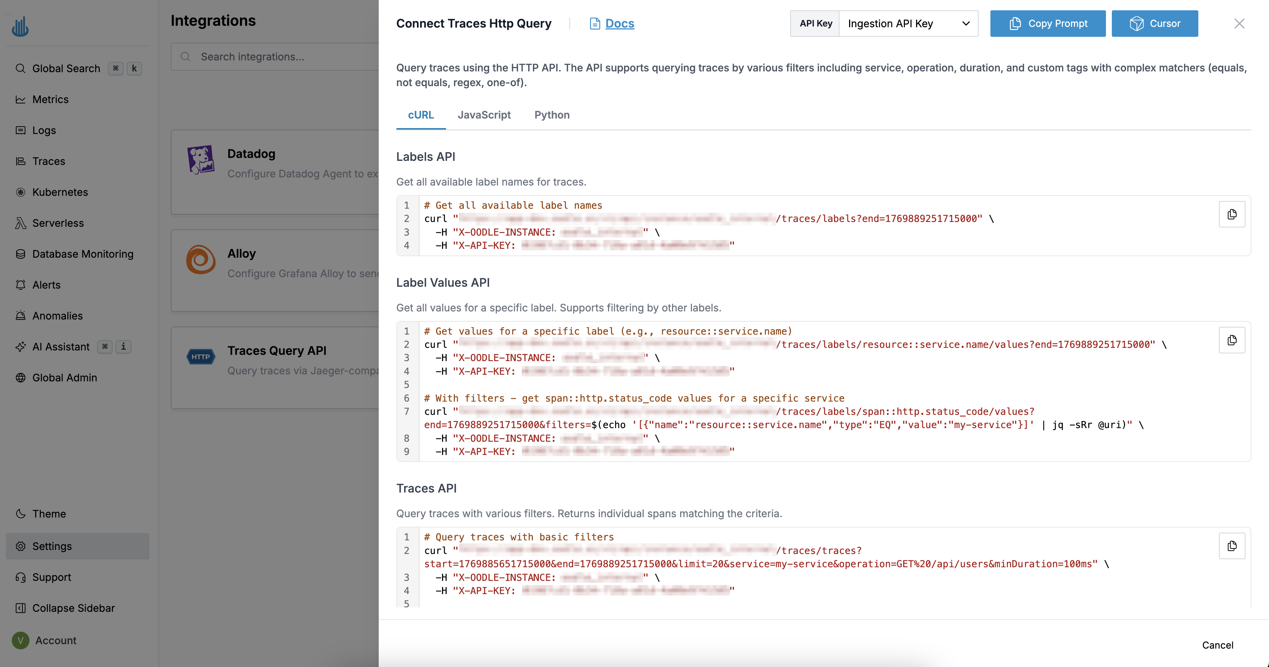Open the Anomalies section
Viewport: 1269px width, 667px height.
[x=57, y=315]
